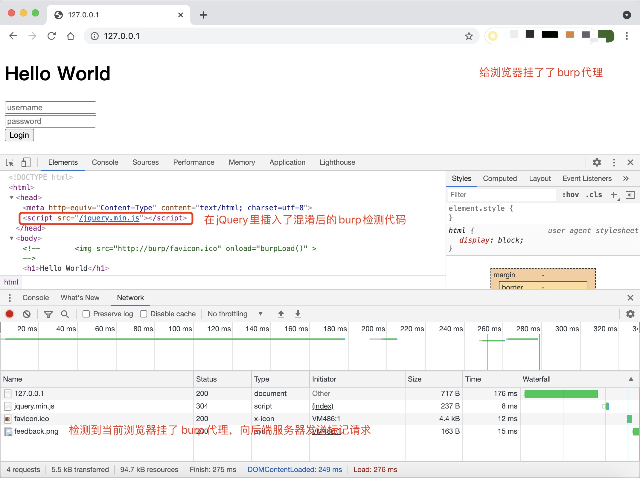Enable the Preserve log checkbox

pyautogui.click(x=86, y=314)
